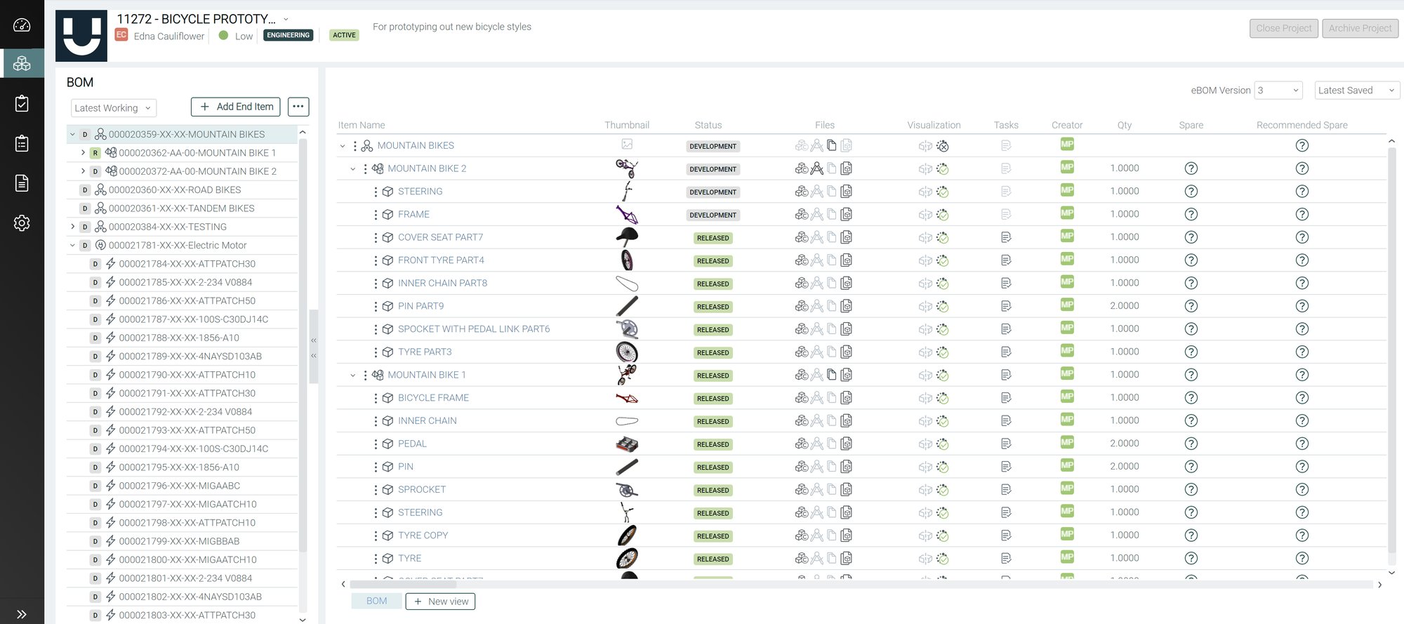The height and width of the screenshot is (624, 1404).
Task: Click the MOUNTAIN BIKE 2 thumbnail
Action: pos(627,168)
